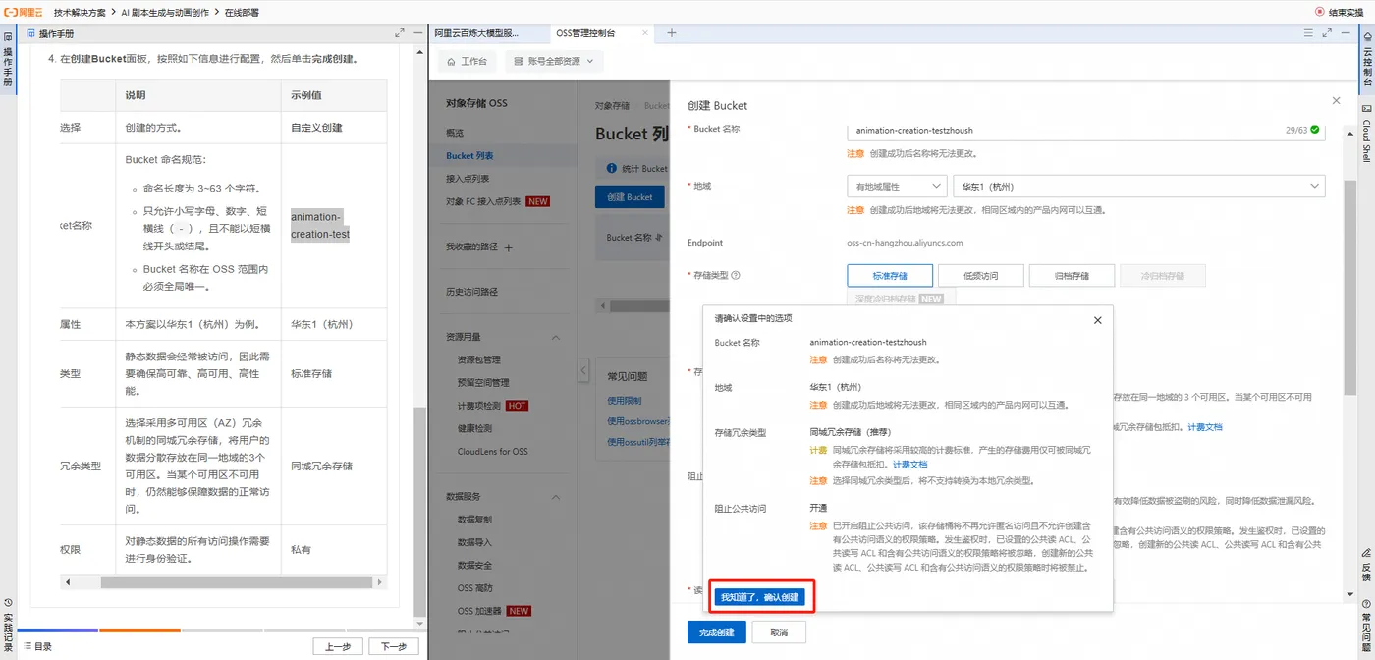Click the Aliyun logo at top-left
Viewport: 1375px width, 660px height.
pos(23,12)
